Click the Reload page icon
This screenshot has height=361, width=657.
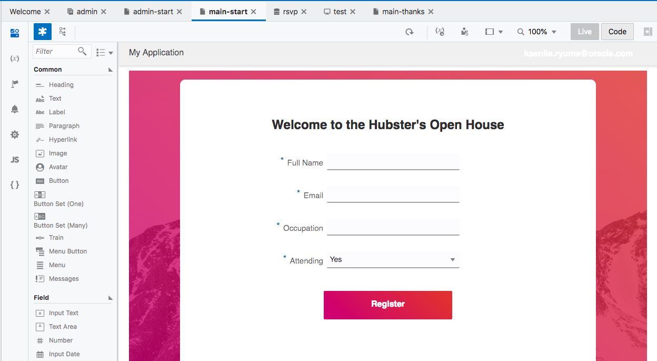click(x=409, y=32)
